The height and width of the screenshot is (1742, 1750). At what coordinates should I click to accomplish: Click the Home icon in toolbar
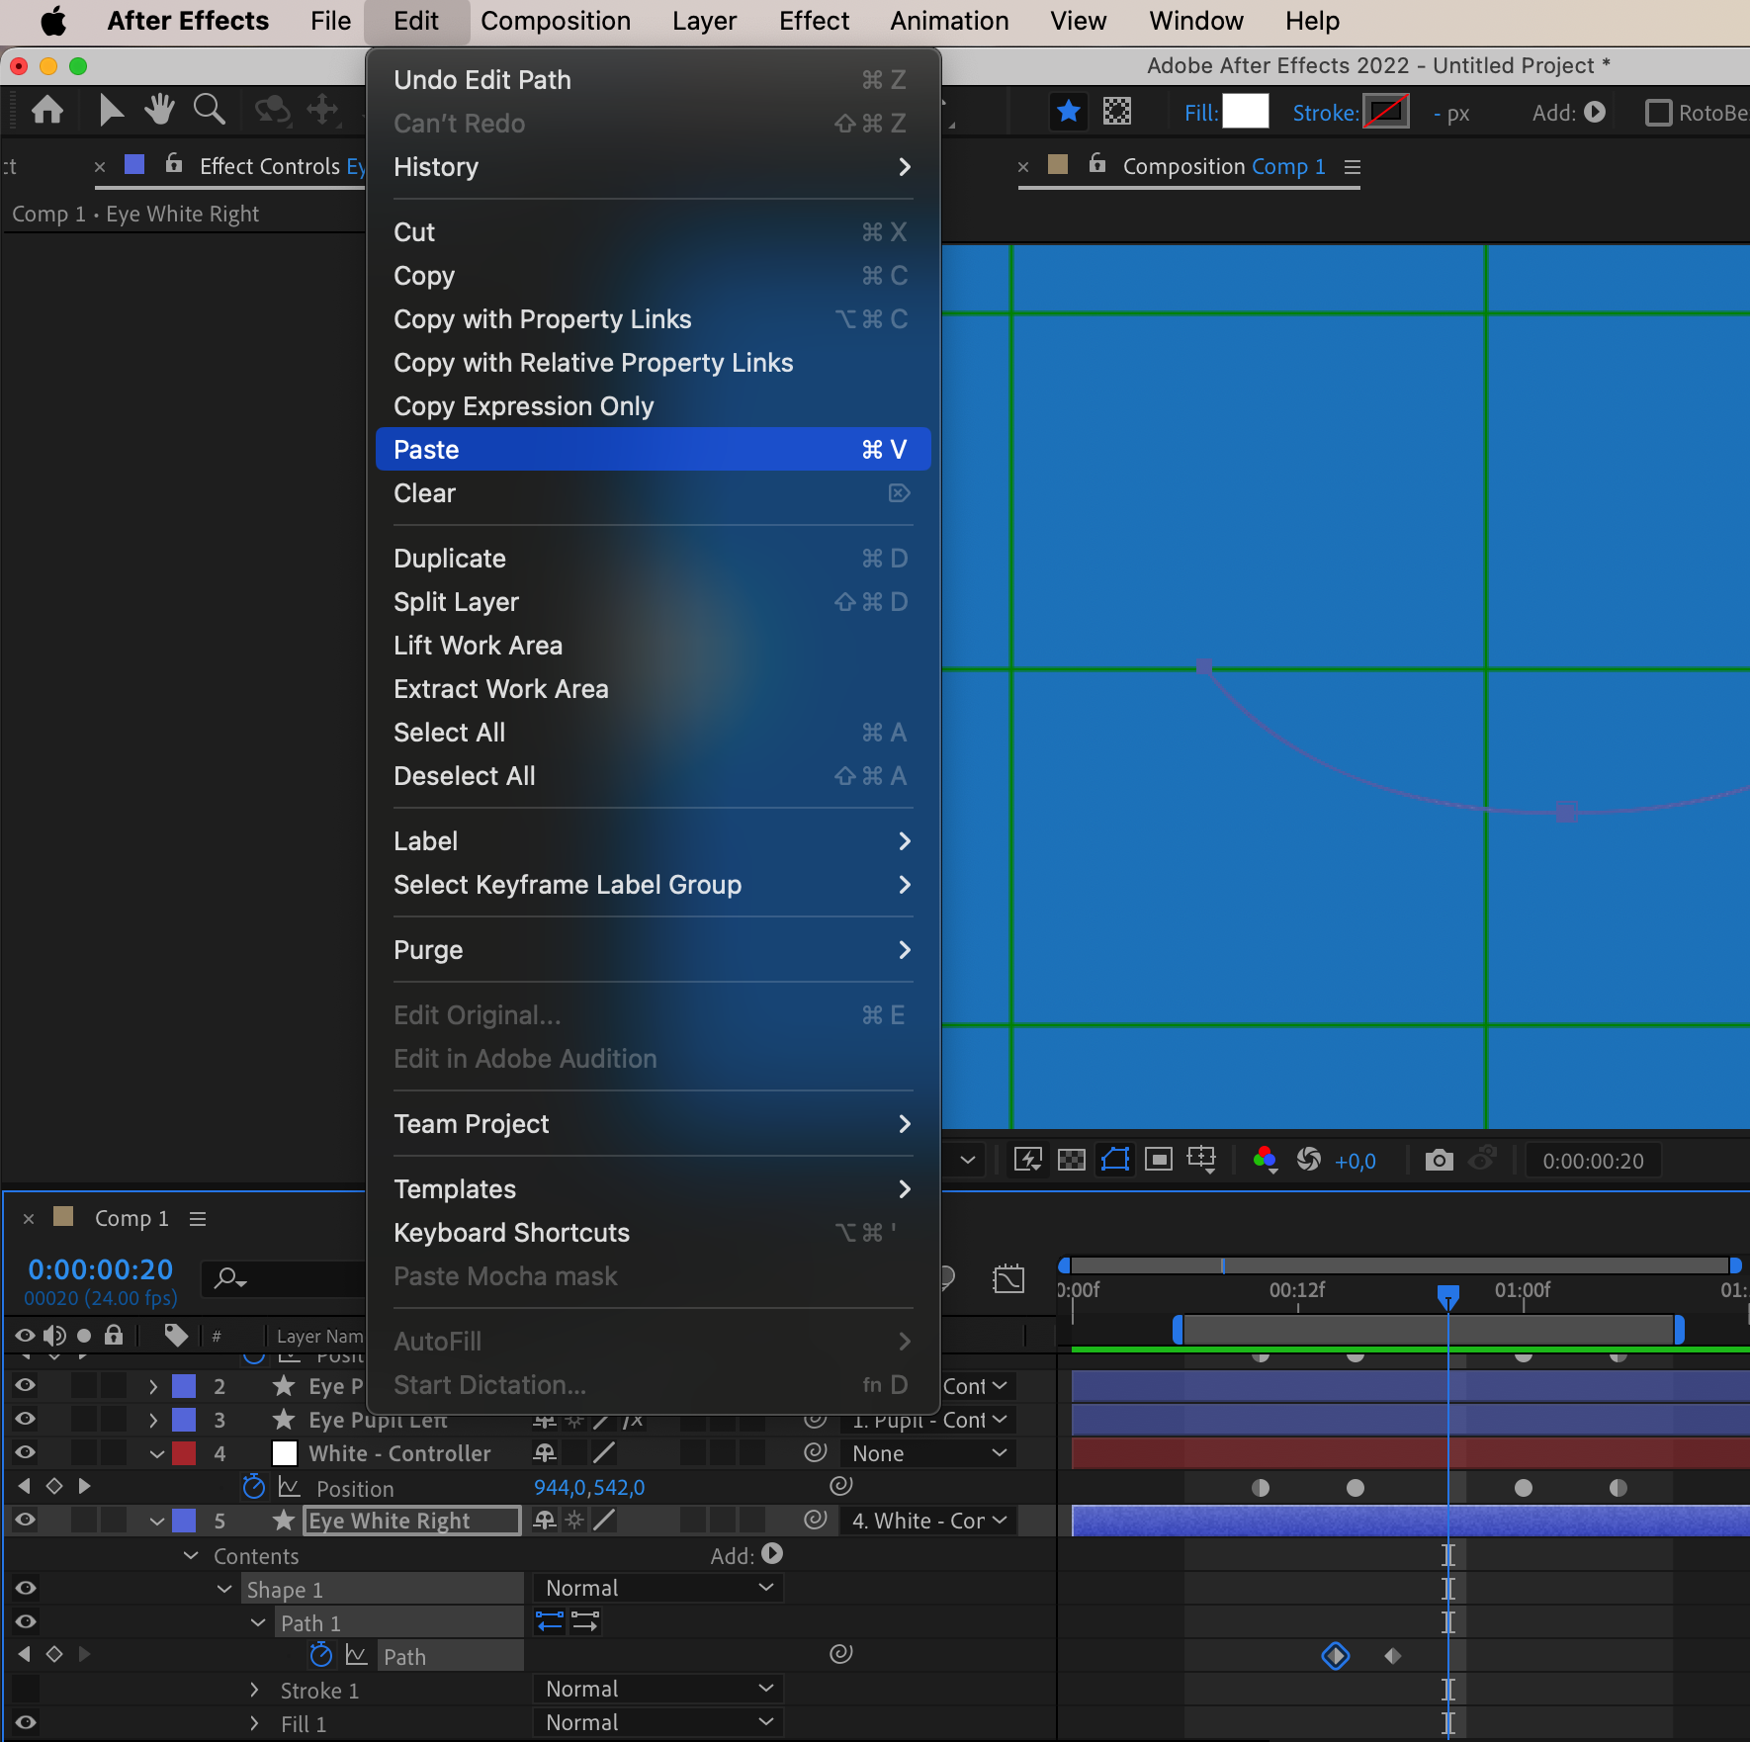coord(47,110)
